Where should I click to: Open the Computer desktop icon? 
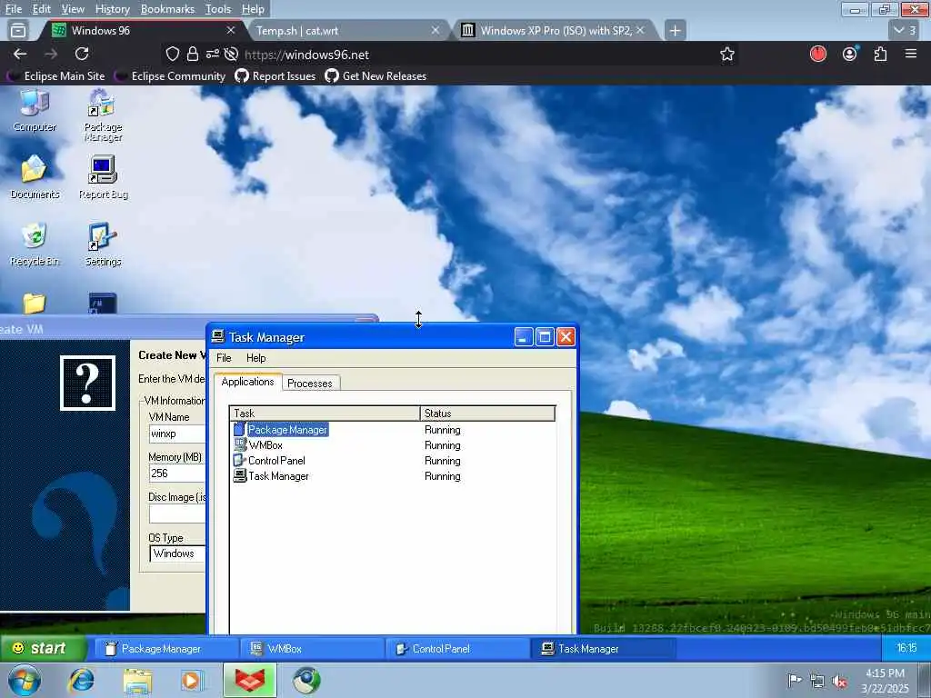35,110
